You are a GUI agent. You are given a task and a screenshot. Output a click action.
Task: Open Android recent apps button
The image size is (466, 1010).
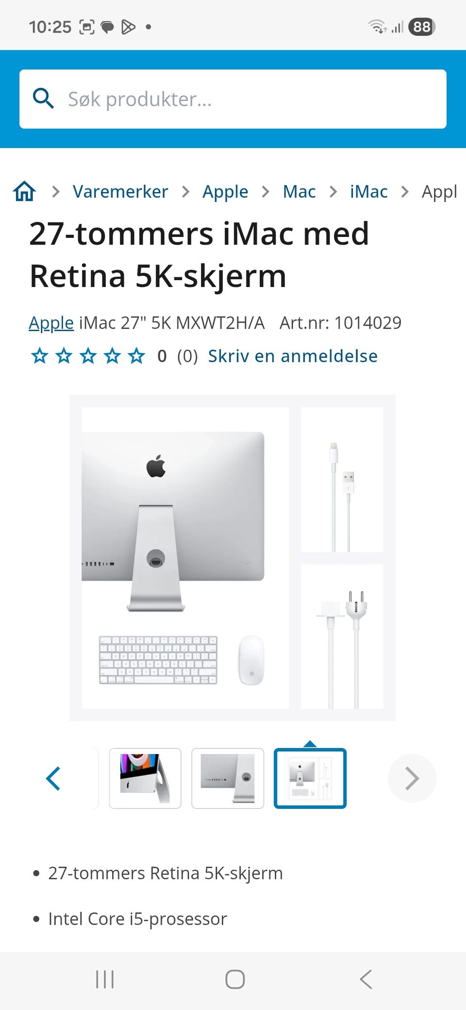click(105, 979)
